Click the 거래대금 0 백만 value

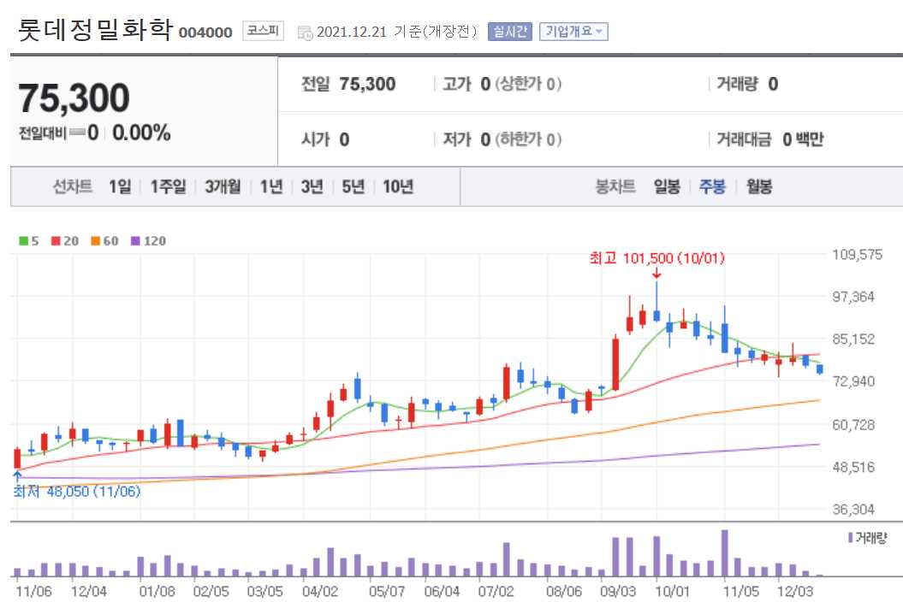tap(770, 139)
